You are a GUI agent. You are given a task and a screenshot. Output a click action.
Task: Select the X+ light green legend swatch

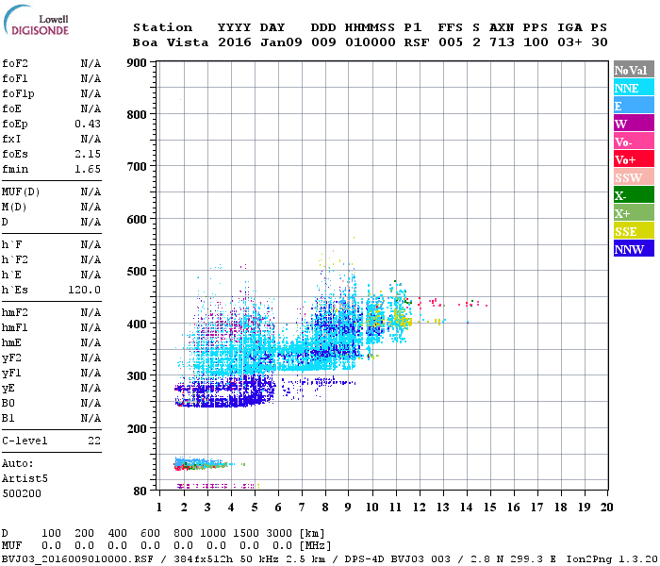point(634,213)
